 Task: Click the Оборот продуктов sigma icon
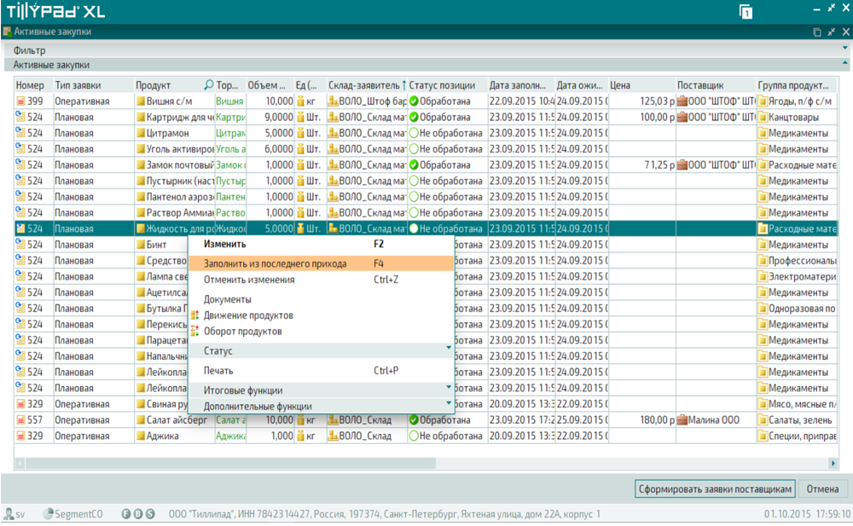pyautogui.click(x=194, y=331)
